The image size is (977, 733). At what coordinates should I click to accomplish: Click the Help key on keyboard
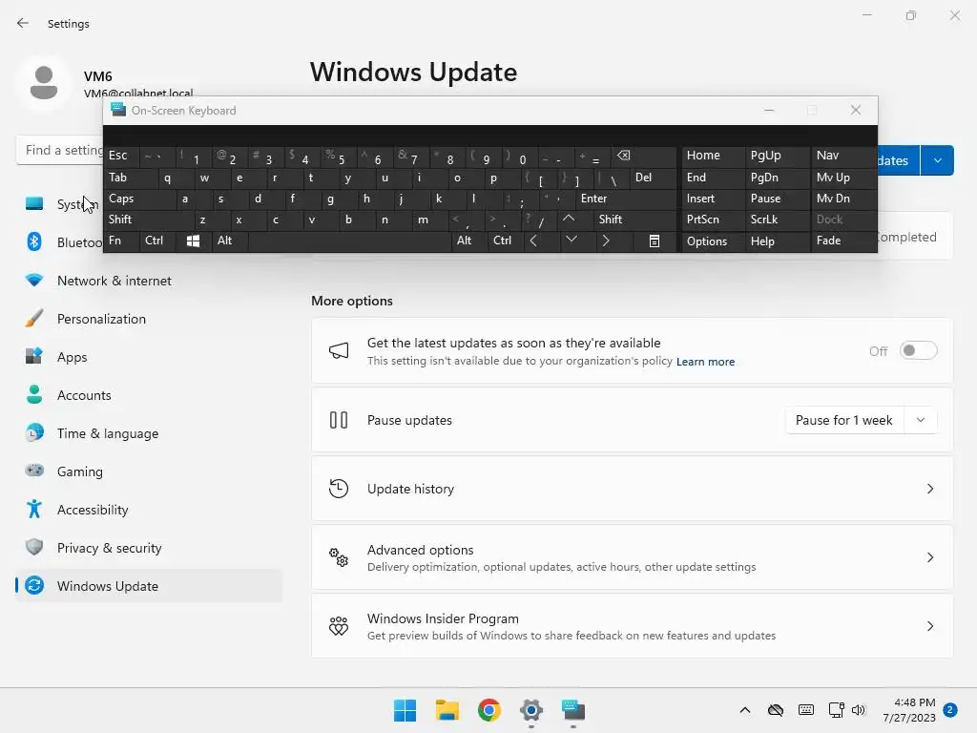pyautogui.click(x=777, y=241)
